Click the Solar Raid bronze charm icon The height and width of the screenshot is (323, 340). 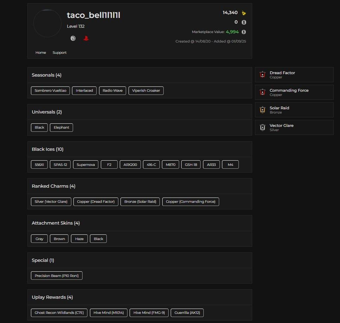[263, 110]
